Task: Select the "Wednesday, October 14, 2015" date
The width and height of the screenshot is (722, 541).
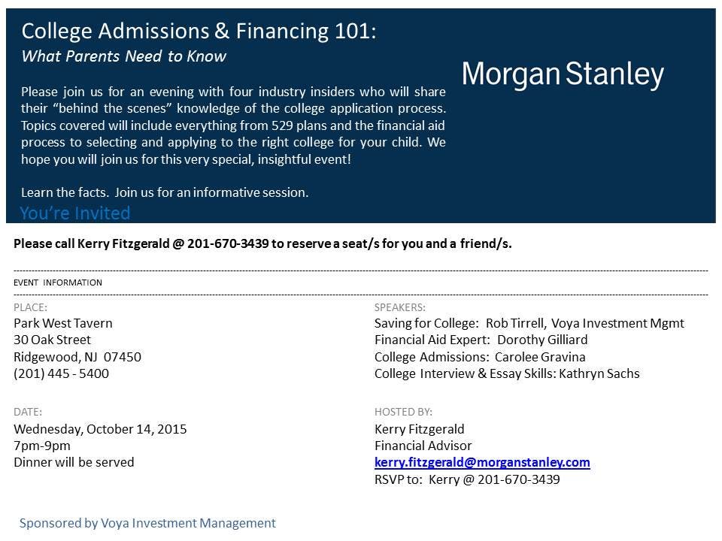Action: coord(100,429)
